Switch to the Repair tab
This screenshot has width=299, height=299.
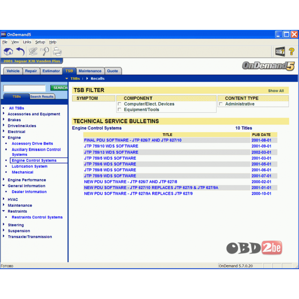[31, 71]
